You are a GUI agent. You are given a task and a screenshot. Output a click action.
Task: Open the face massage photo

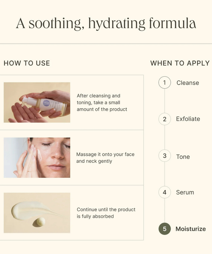click(x=37, y=158)
